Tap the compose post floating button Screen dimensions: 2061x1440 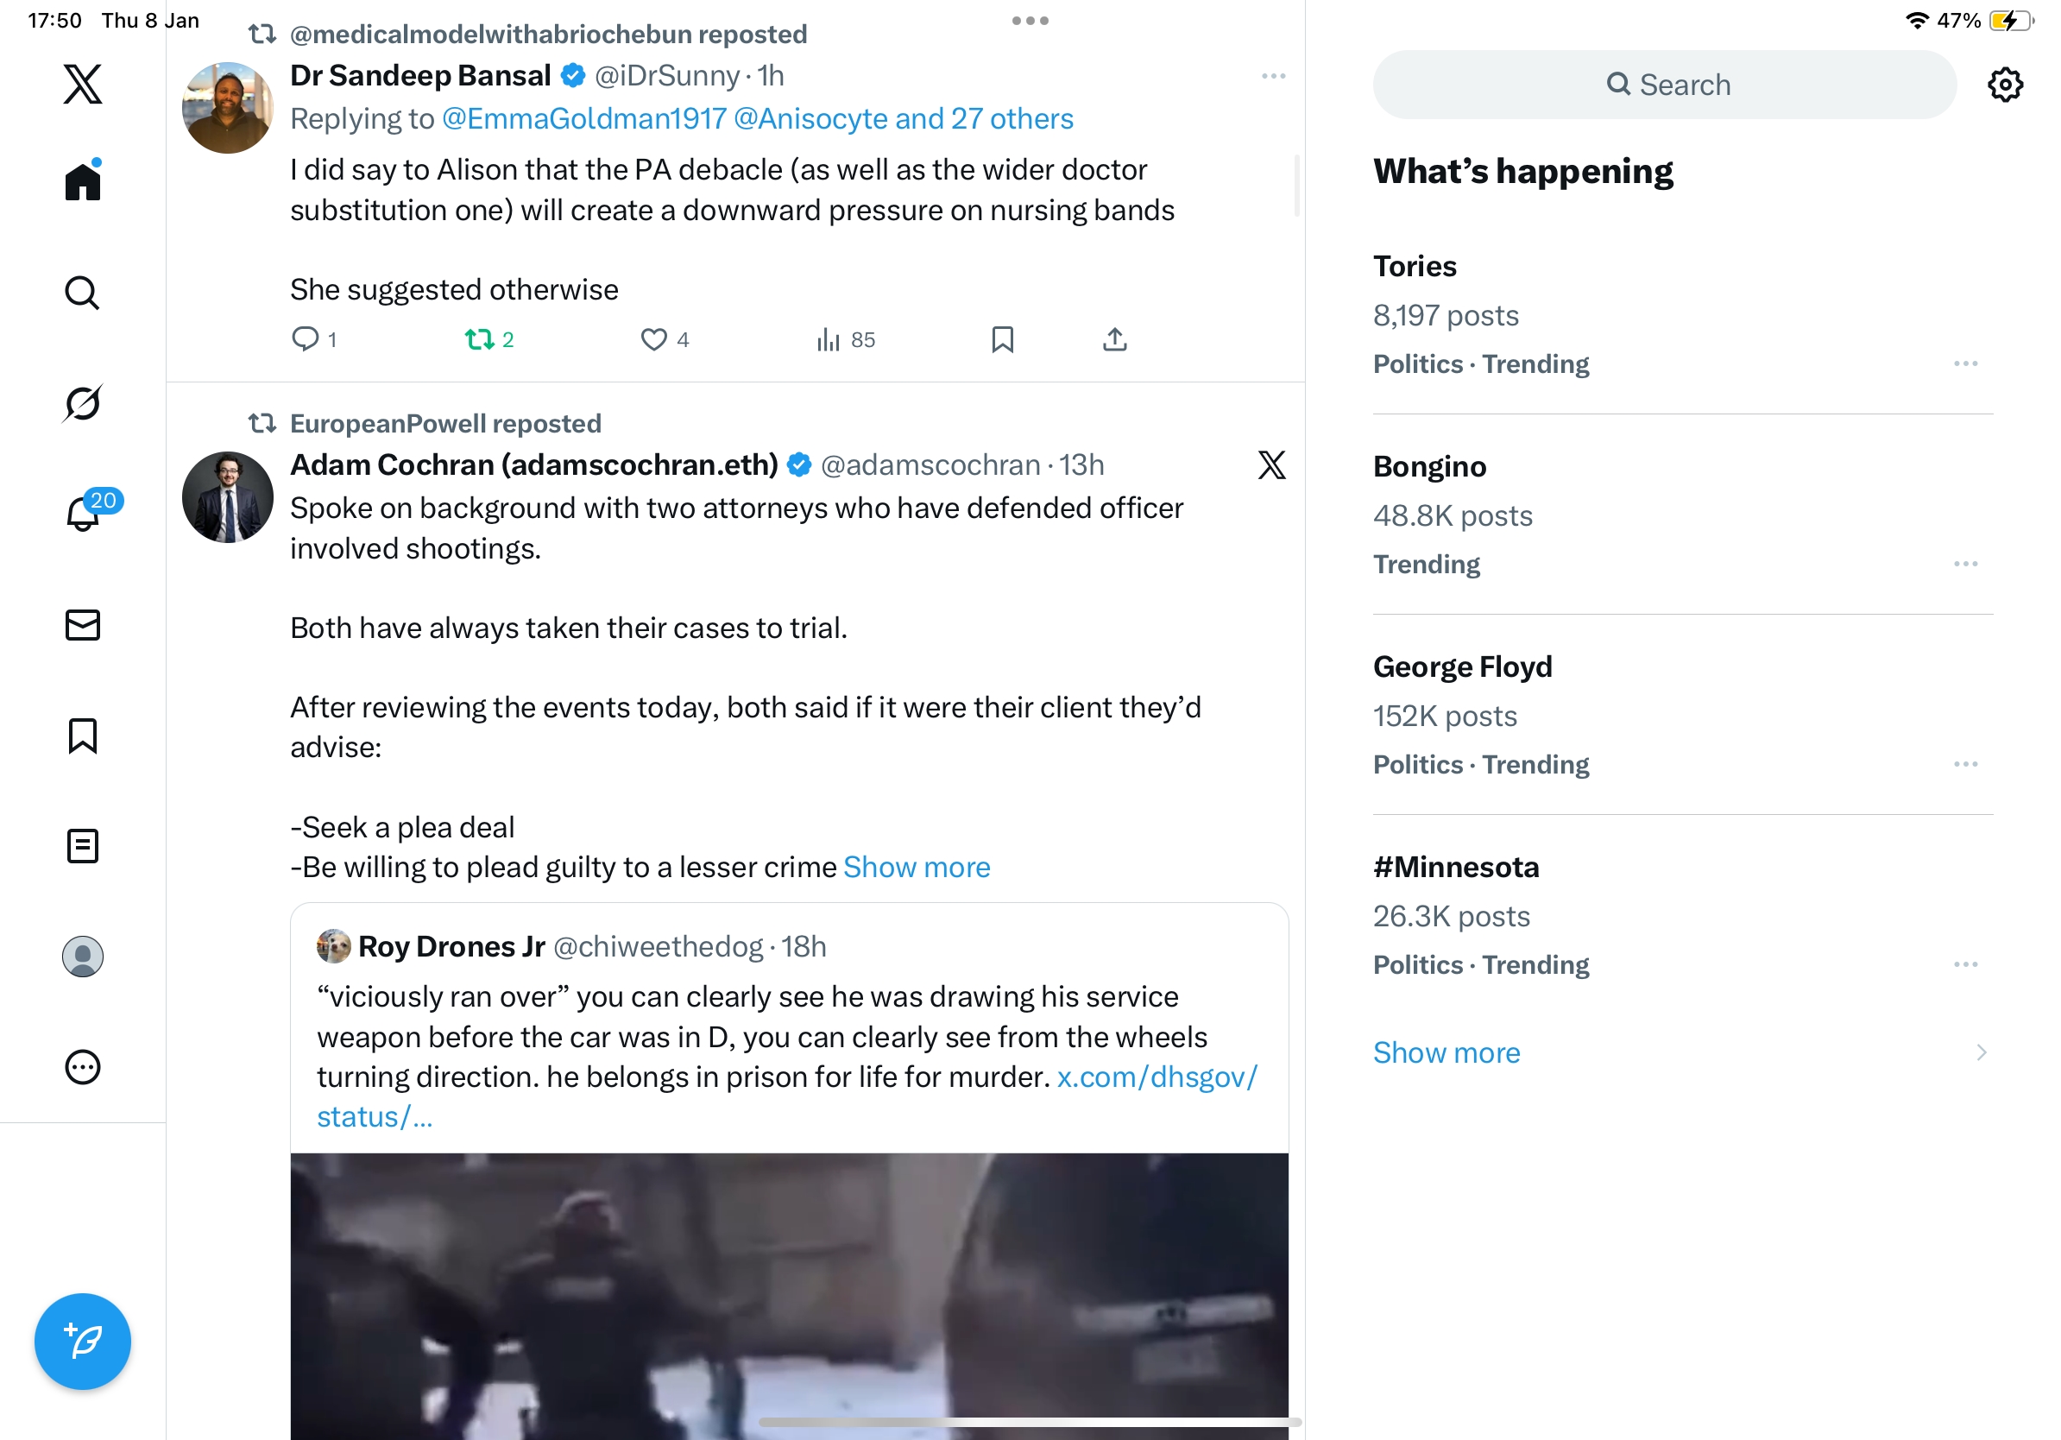tap(83, 1342)
